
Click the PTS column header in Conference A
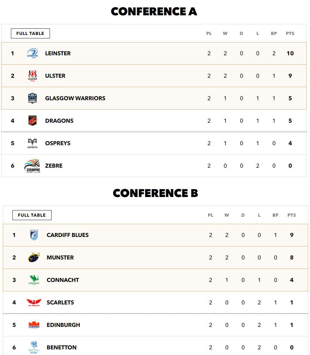(x=290, y=33)
